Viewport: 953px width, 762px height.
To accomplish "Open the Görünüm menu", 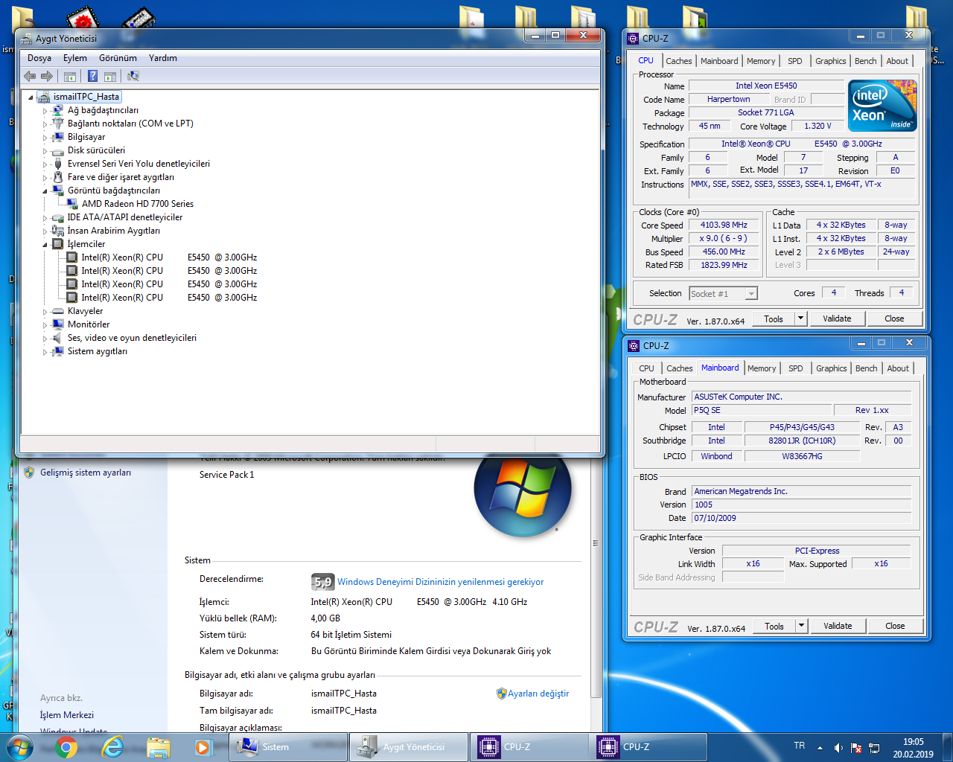I will (x=118, y=58).
